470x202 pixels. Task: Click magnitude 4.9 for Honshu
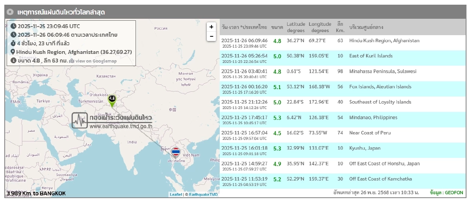tap(277, 164)
